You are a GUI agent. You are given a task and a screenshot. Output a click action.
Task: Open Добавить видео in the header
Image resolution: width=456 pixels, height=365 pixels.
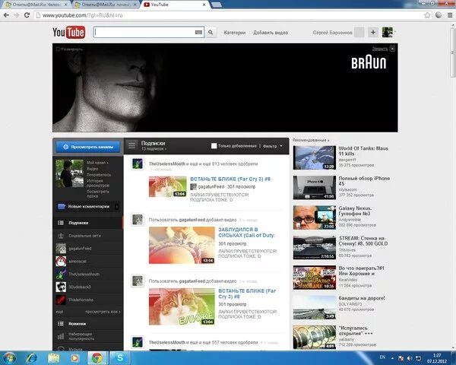271,33
